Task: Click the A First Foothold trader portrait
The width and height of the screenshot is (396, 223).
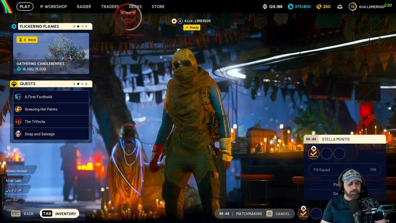Action: 18,97
